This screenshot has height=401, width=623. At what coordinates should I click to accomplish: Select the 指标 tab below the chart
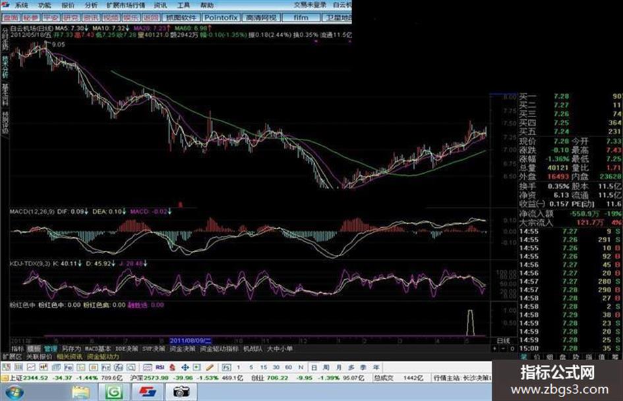pos(18,348)
